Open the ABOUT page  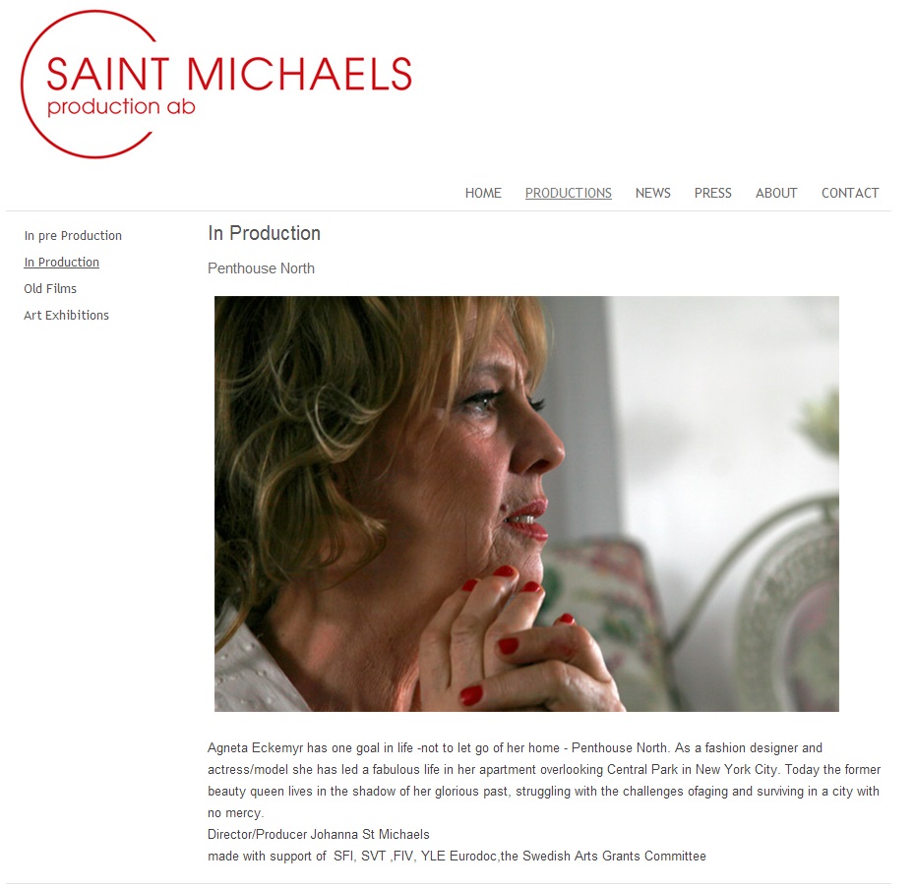776,193
